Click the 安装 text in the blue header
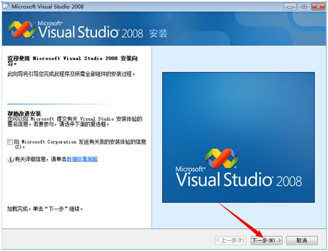Screen dimensions: 328x251 tap(158, 34)
